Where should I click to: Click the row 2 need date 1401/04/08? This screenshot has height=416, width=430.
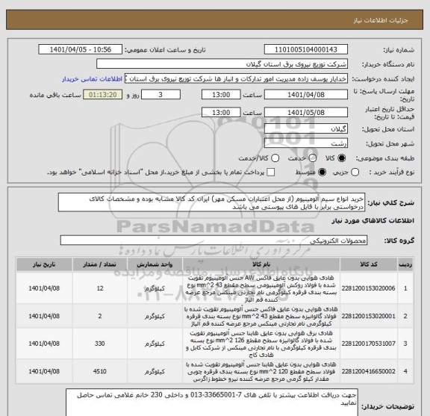pos(44,317)
